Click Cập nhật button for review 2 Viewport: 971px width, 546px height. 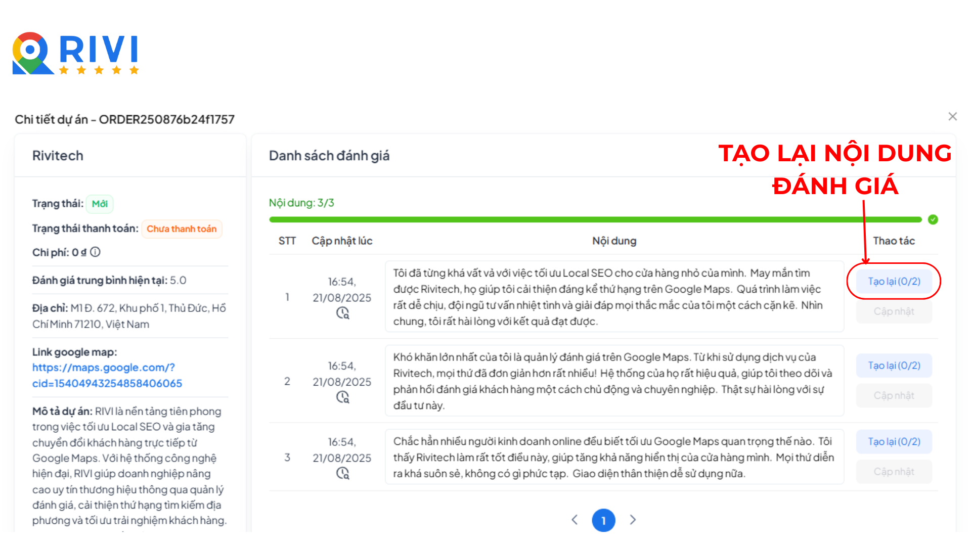[894, 395]
